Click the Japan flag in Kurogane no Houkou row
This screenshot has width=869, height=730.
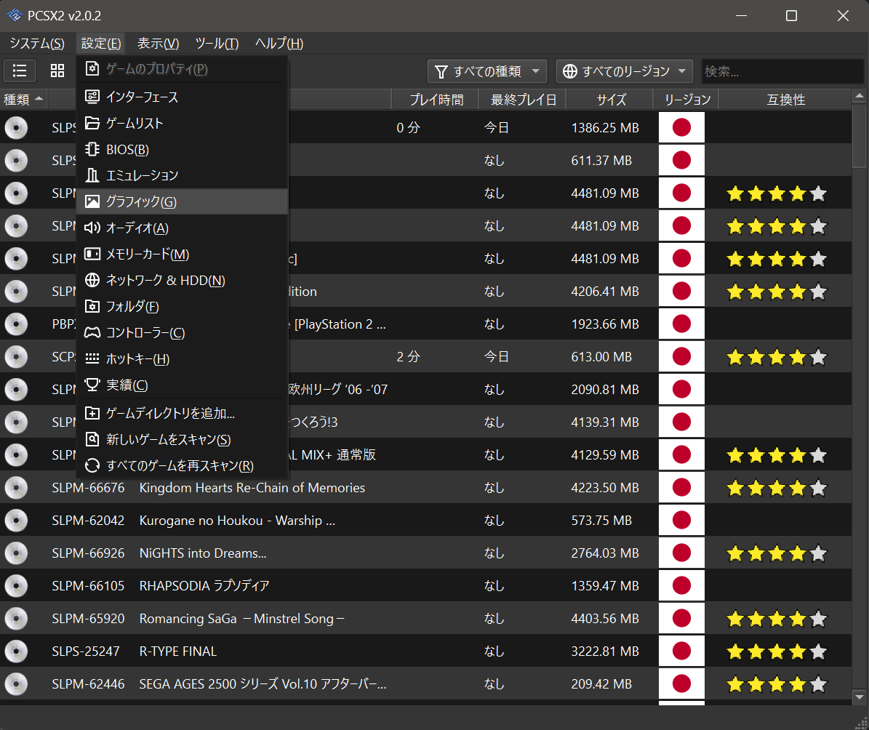click(x=681, y=520)
